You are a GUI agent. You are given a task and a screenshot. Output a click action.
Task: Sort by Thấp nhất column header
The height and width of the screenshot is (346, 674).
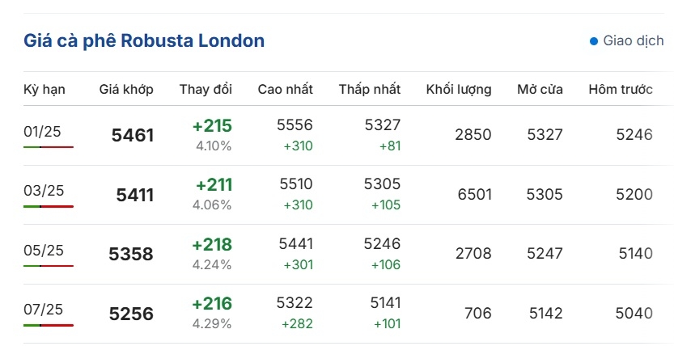(x=370, y=89)
